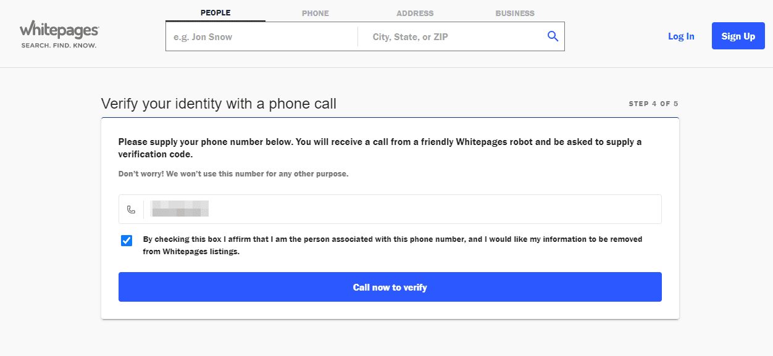Click the Sign Up button
Screen dimensions: 773x356
(x=738, y=36)
